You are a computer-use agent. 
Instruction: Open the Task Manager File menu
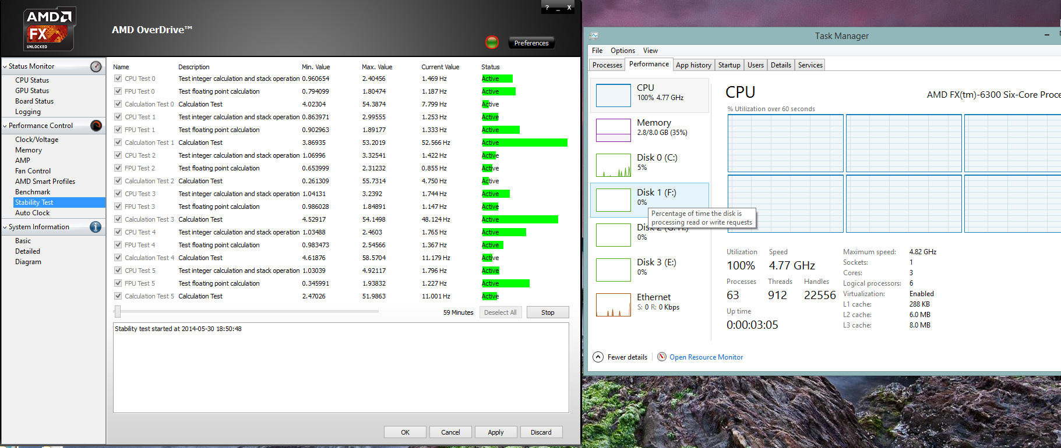point(597,51)
